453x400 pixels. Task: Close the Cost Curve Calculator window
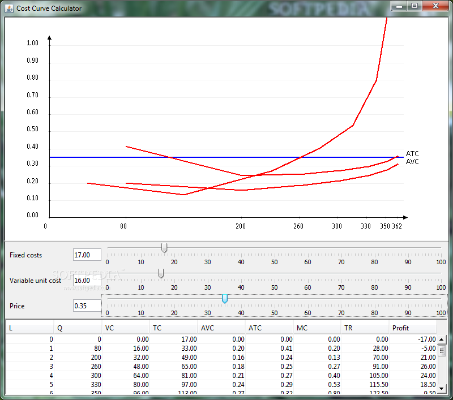(435, 6)
